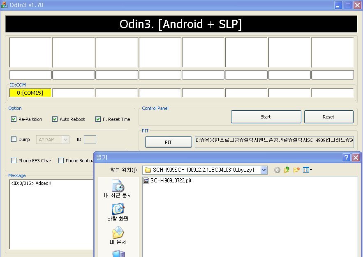Go to 바탕 화면 in the places bar

tap(118, 212)
